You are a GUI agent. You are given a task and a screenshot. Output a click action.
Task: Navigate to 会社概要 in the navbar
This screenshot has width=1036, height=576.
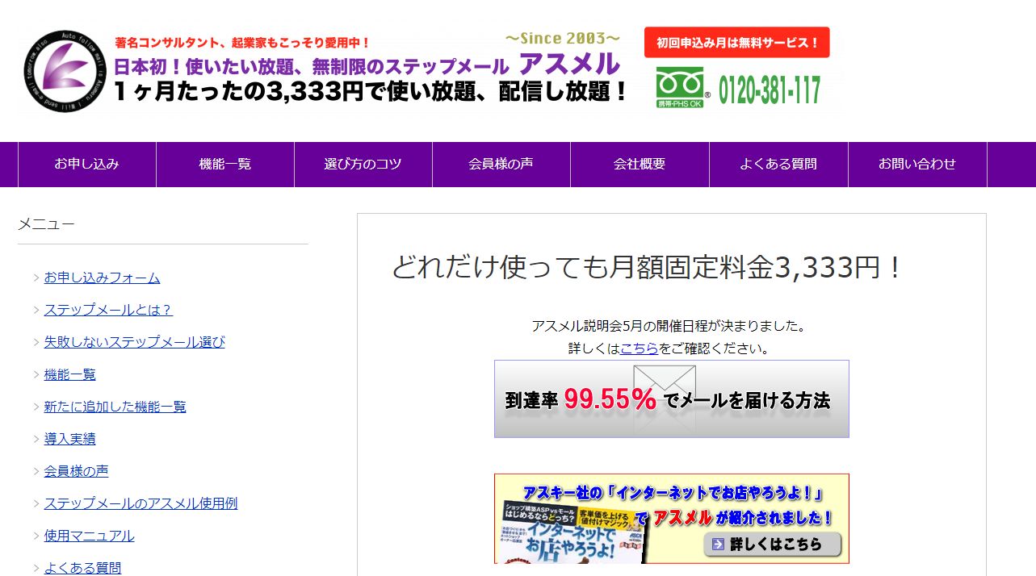point(640,165)
